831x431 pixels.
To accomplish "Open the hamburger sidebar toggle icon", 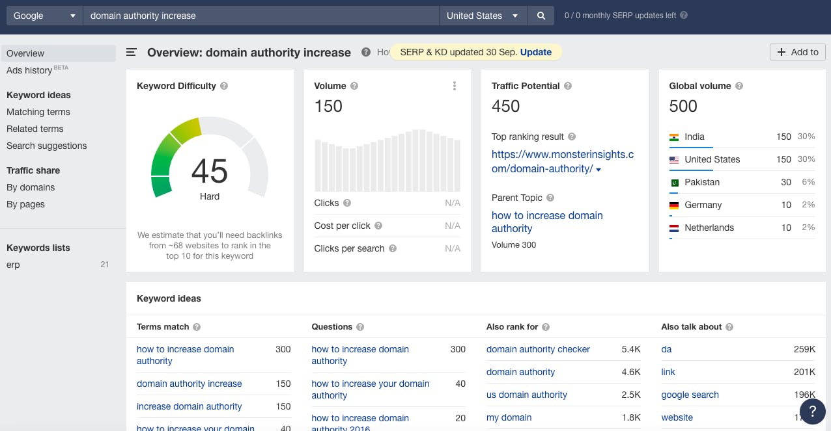I will click(x=131, y=52).
